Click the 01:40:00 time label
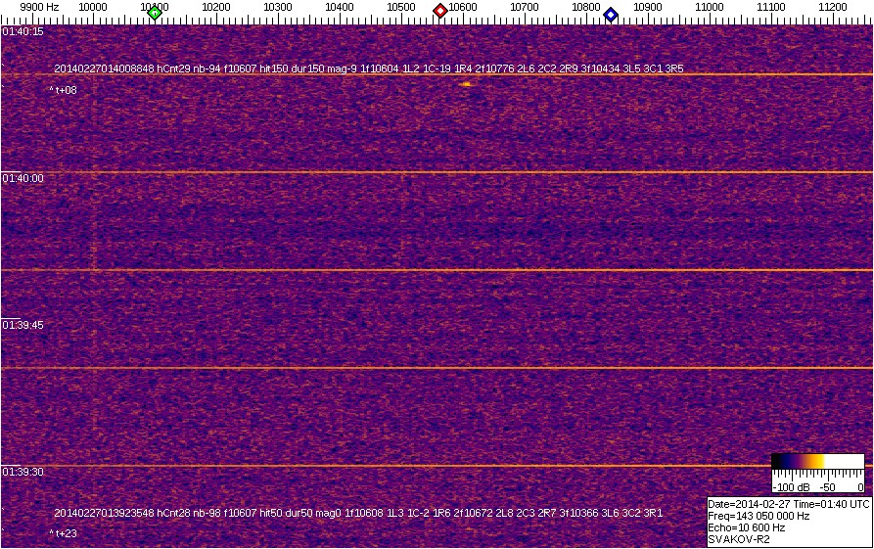This screenshot has height=549, width=874. (23, 178)
